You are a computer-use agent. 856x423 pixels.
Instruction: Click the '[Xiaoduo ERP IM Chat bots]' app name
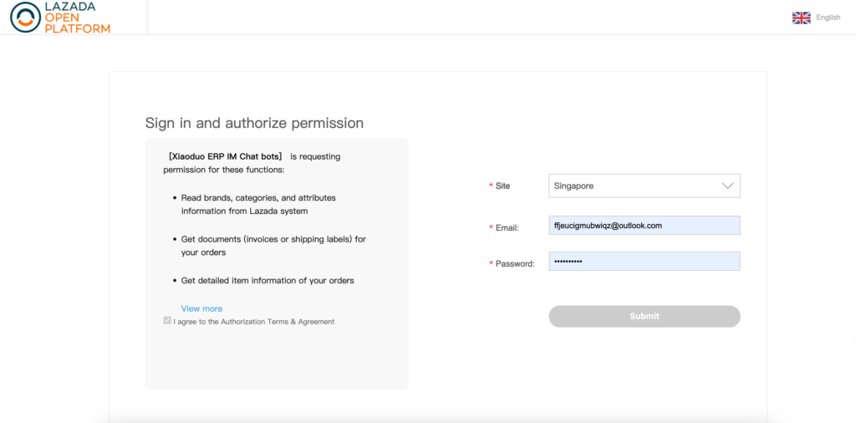226,156
